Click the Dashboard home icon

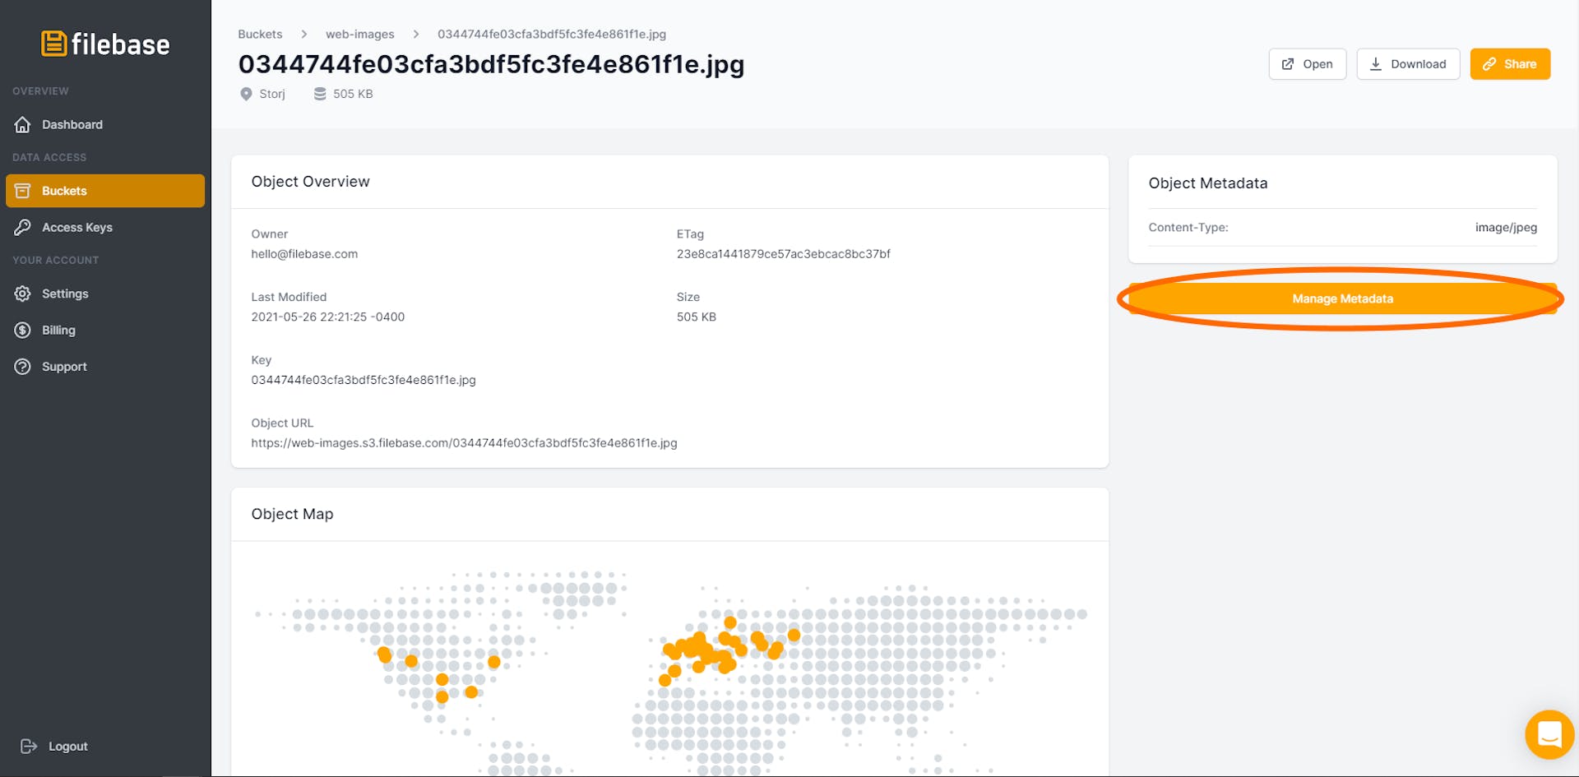tap(23, 125)
